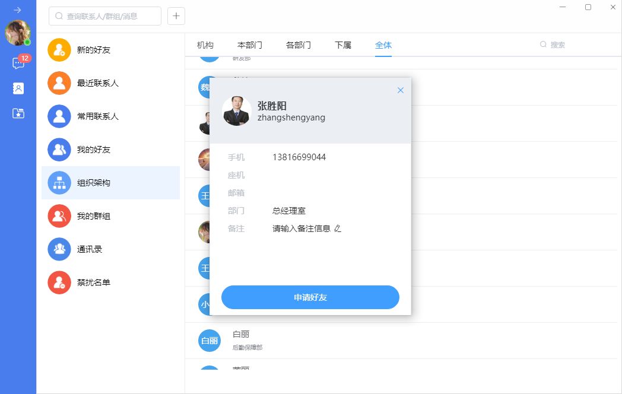Edit remark with the pencil icon

(x=338, y=228)
